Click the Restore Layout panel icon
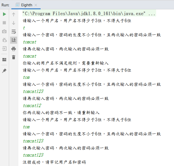This screenshot has width=174, height=166. 4,60
